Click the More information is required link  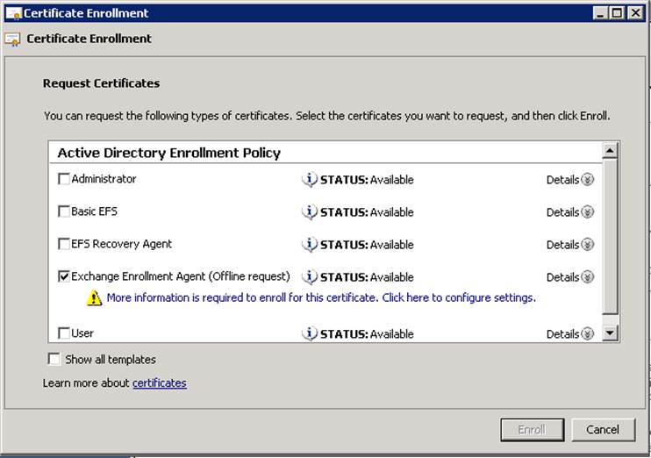pyautogui.click(x=320, y=298)
